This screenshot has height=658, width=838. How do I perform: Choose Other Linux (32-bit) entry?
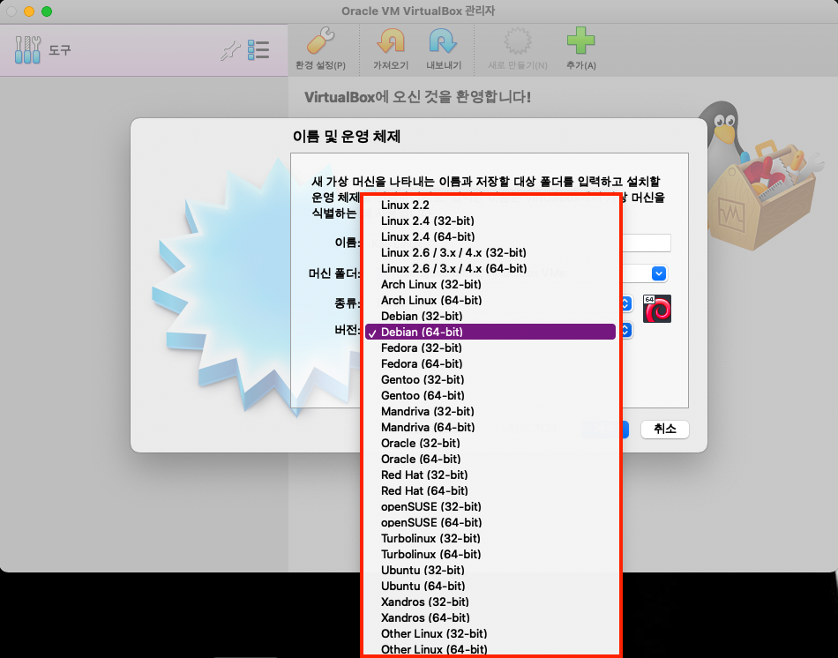(x=490, y=633)
